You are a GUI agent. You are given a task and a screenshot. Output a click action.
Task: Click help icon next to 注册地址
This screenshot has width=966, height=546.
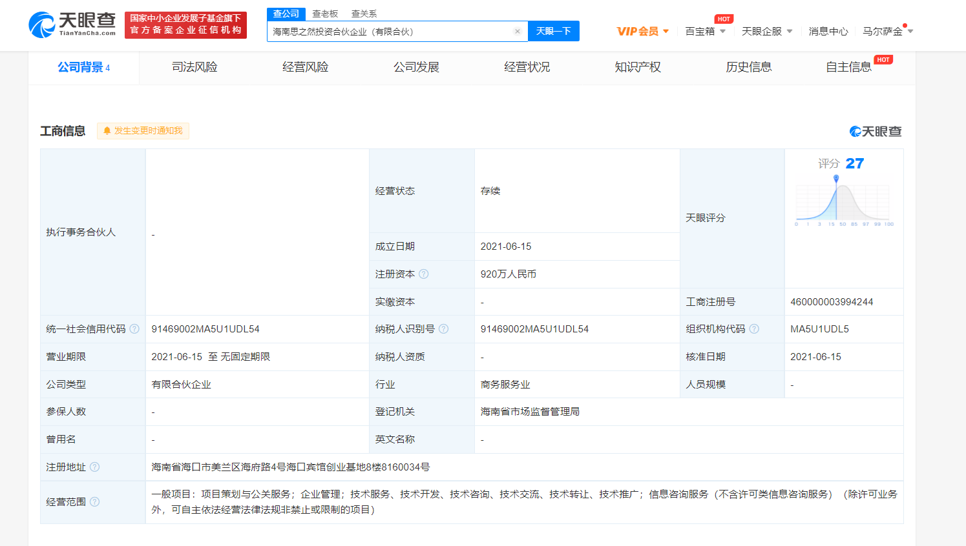[94, 467]
